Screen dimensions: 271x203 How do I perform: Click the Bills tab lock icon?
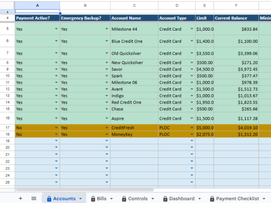click(93, 199)
